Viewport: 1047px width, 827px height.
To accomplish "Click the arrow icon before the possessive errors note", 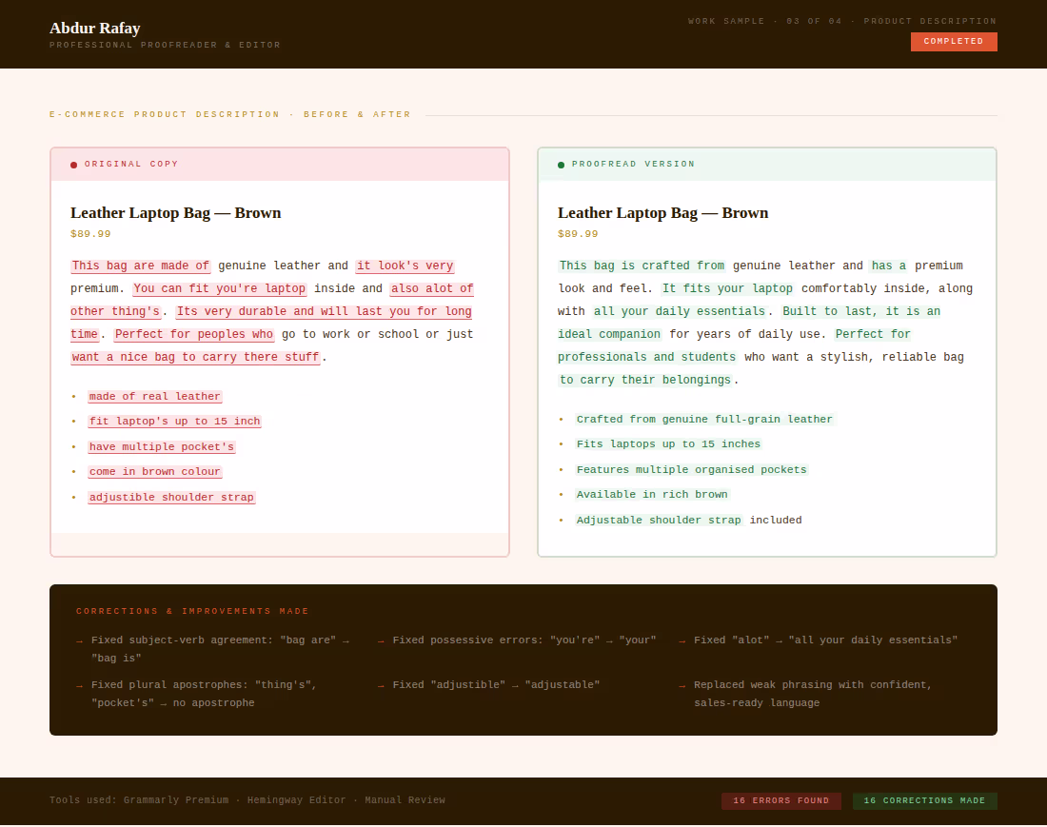I will pos(381,640).
